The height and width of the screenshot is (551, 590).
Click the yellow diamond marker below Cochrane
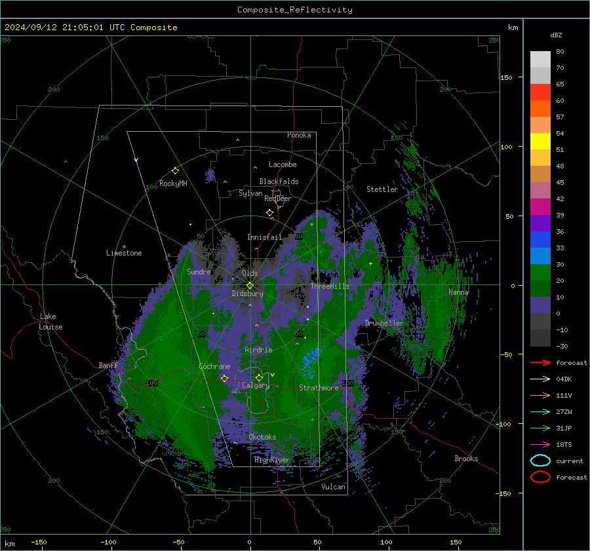(x=224, y=378)
